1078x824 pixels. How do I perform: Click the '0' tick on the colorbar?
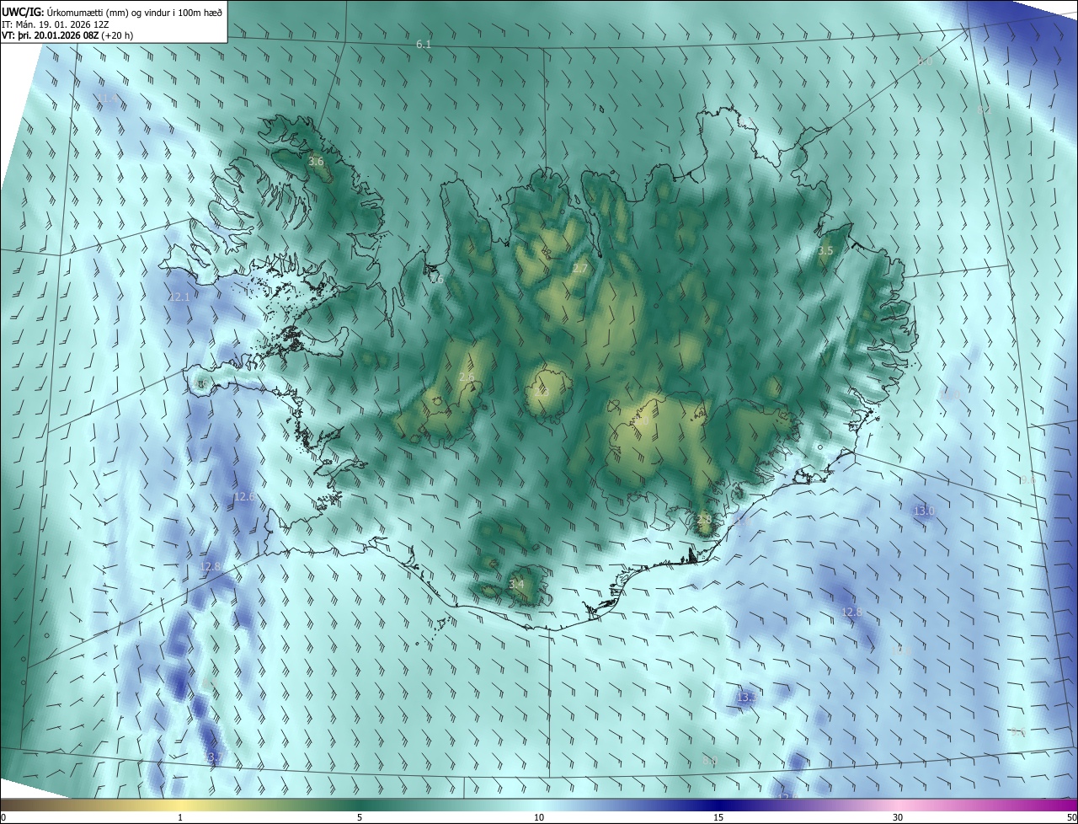[3, 817]
